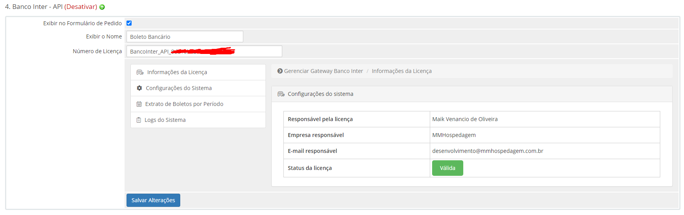
Task: Click the green up-arrow icon beside Desativar
Action: (102, 7)
